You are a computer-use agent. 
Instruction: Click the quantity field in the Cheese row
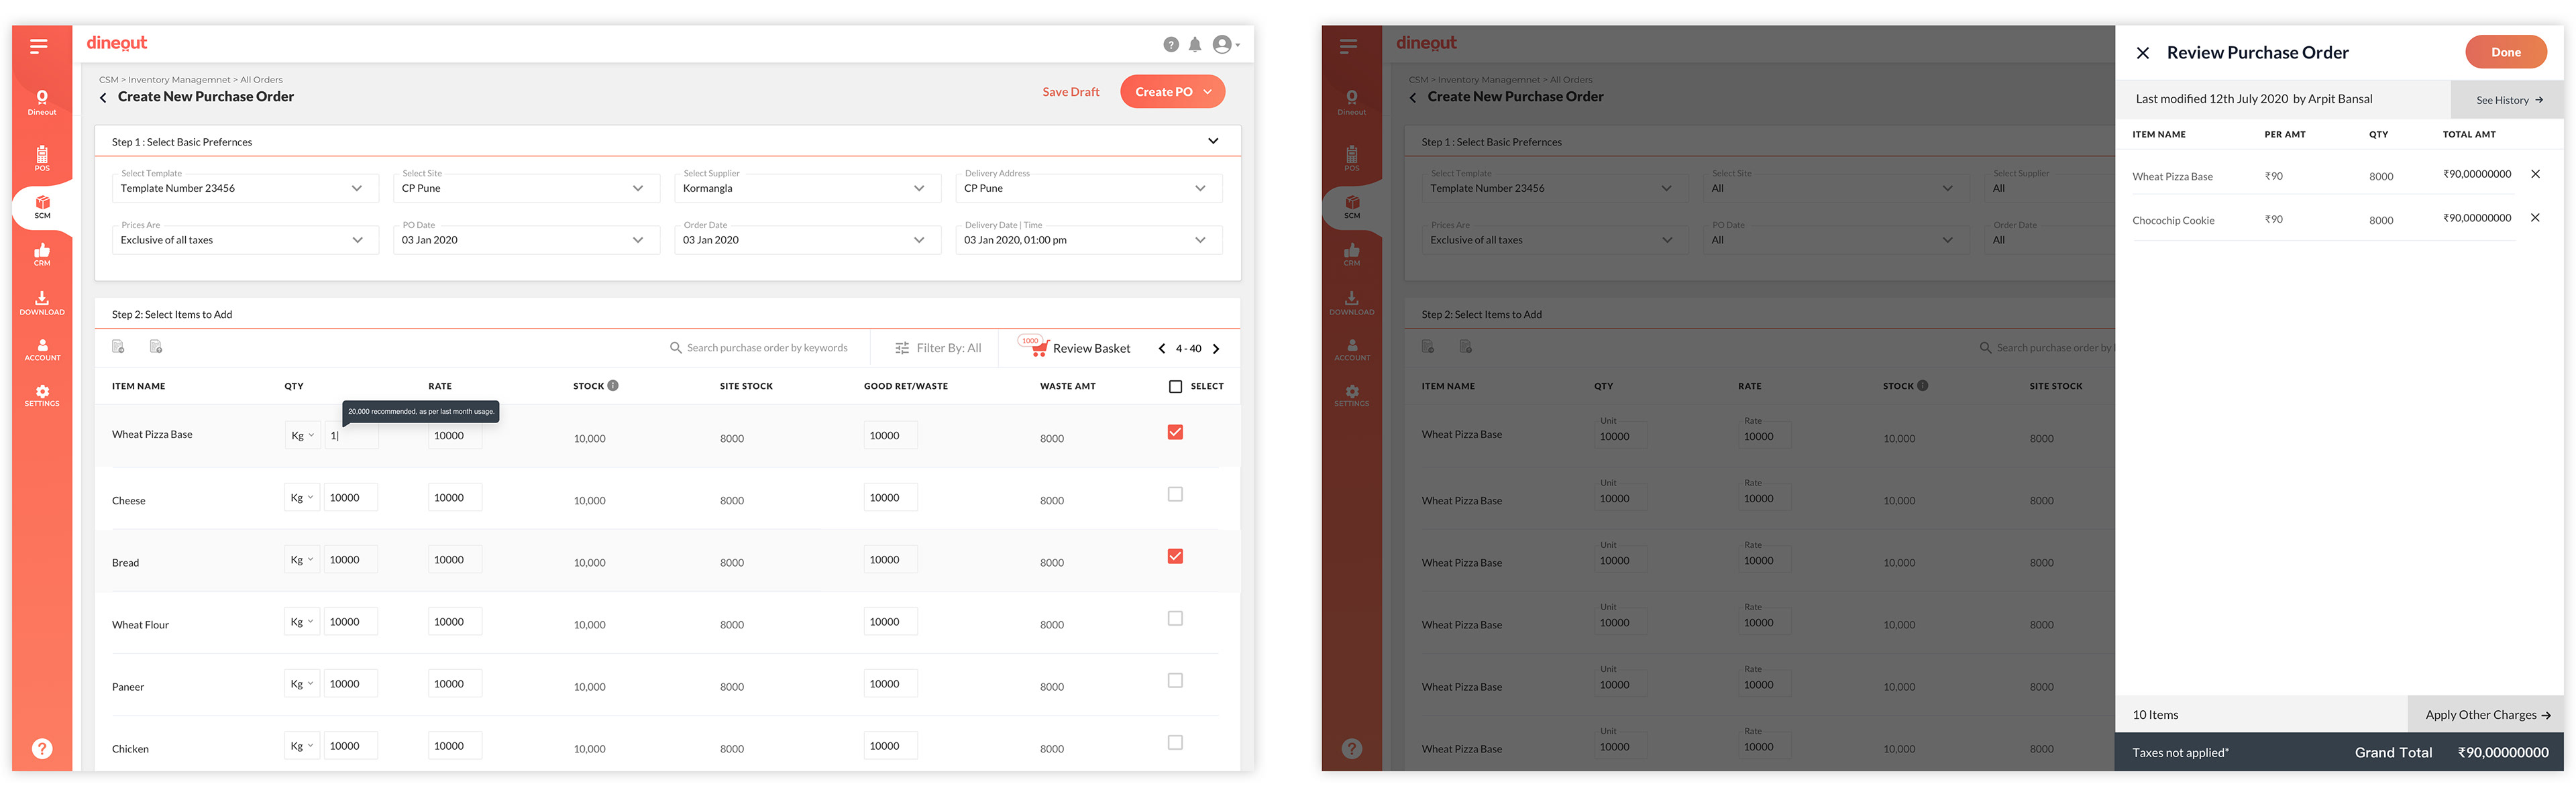[x=351, y=497]
